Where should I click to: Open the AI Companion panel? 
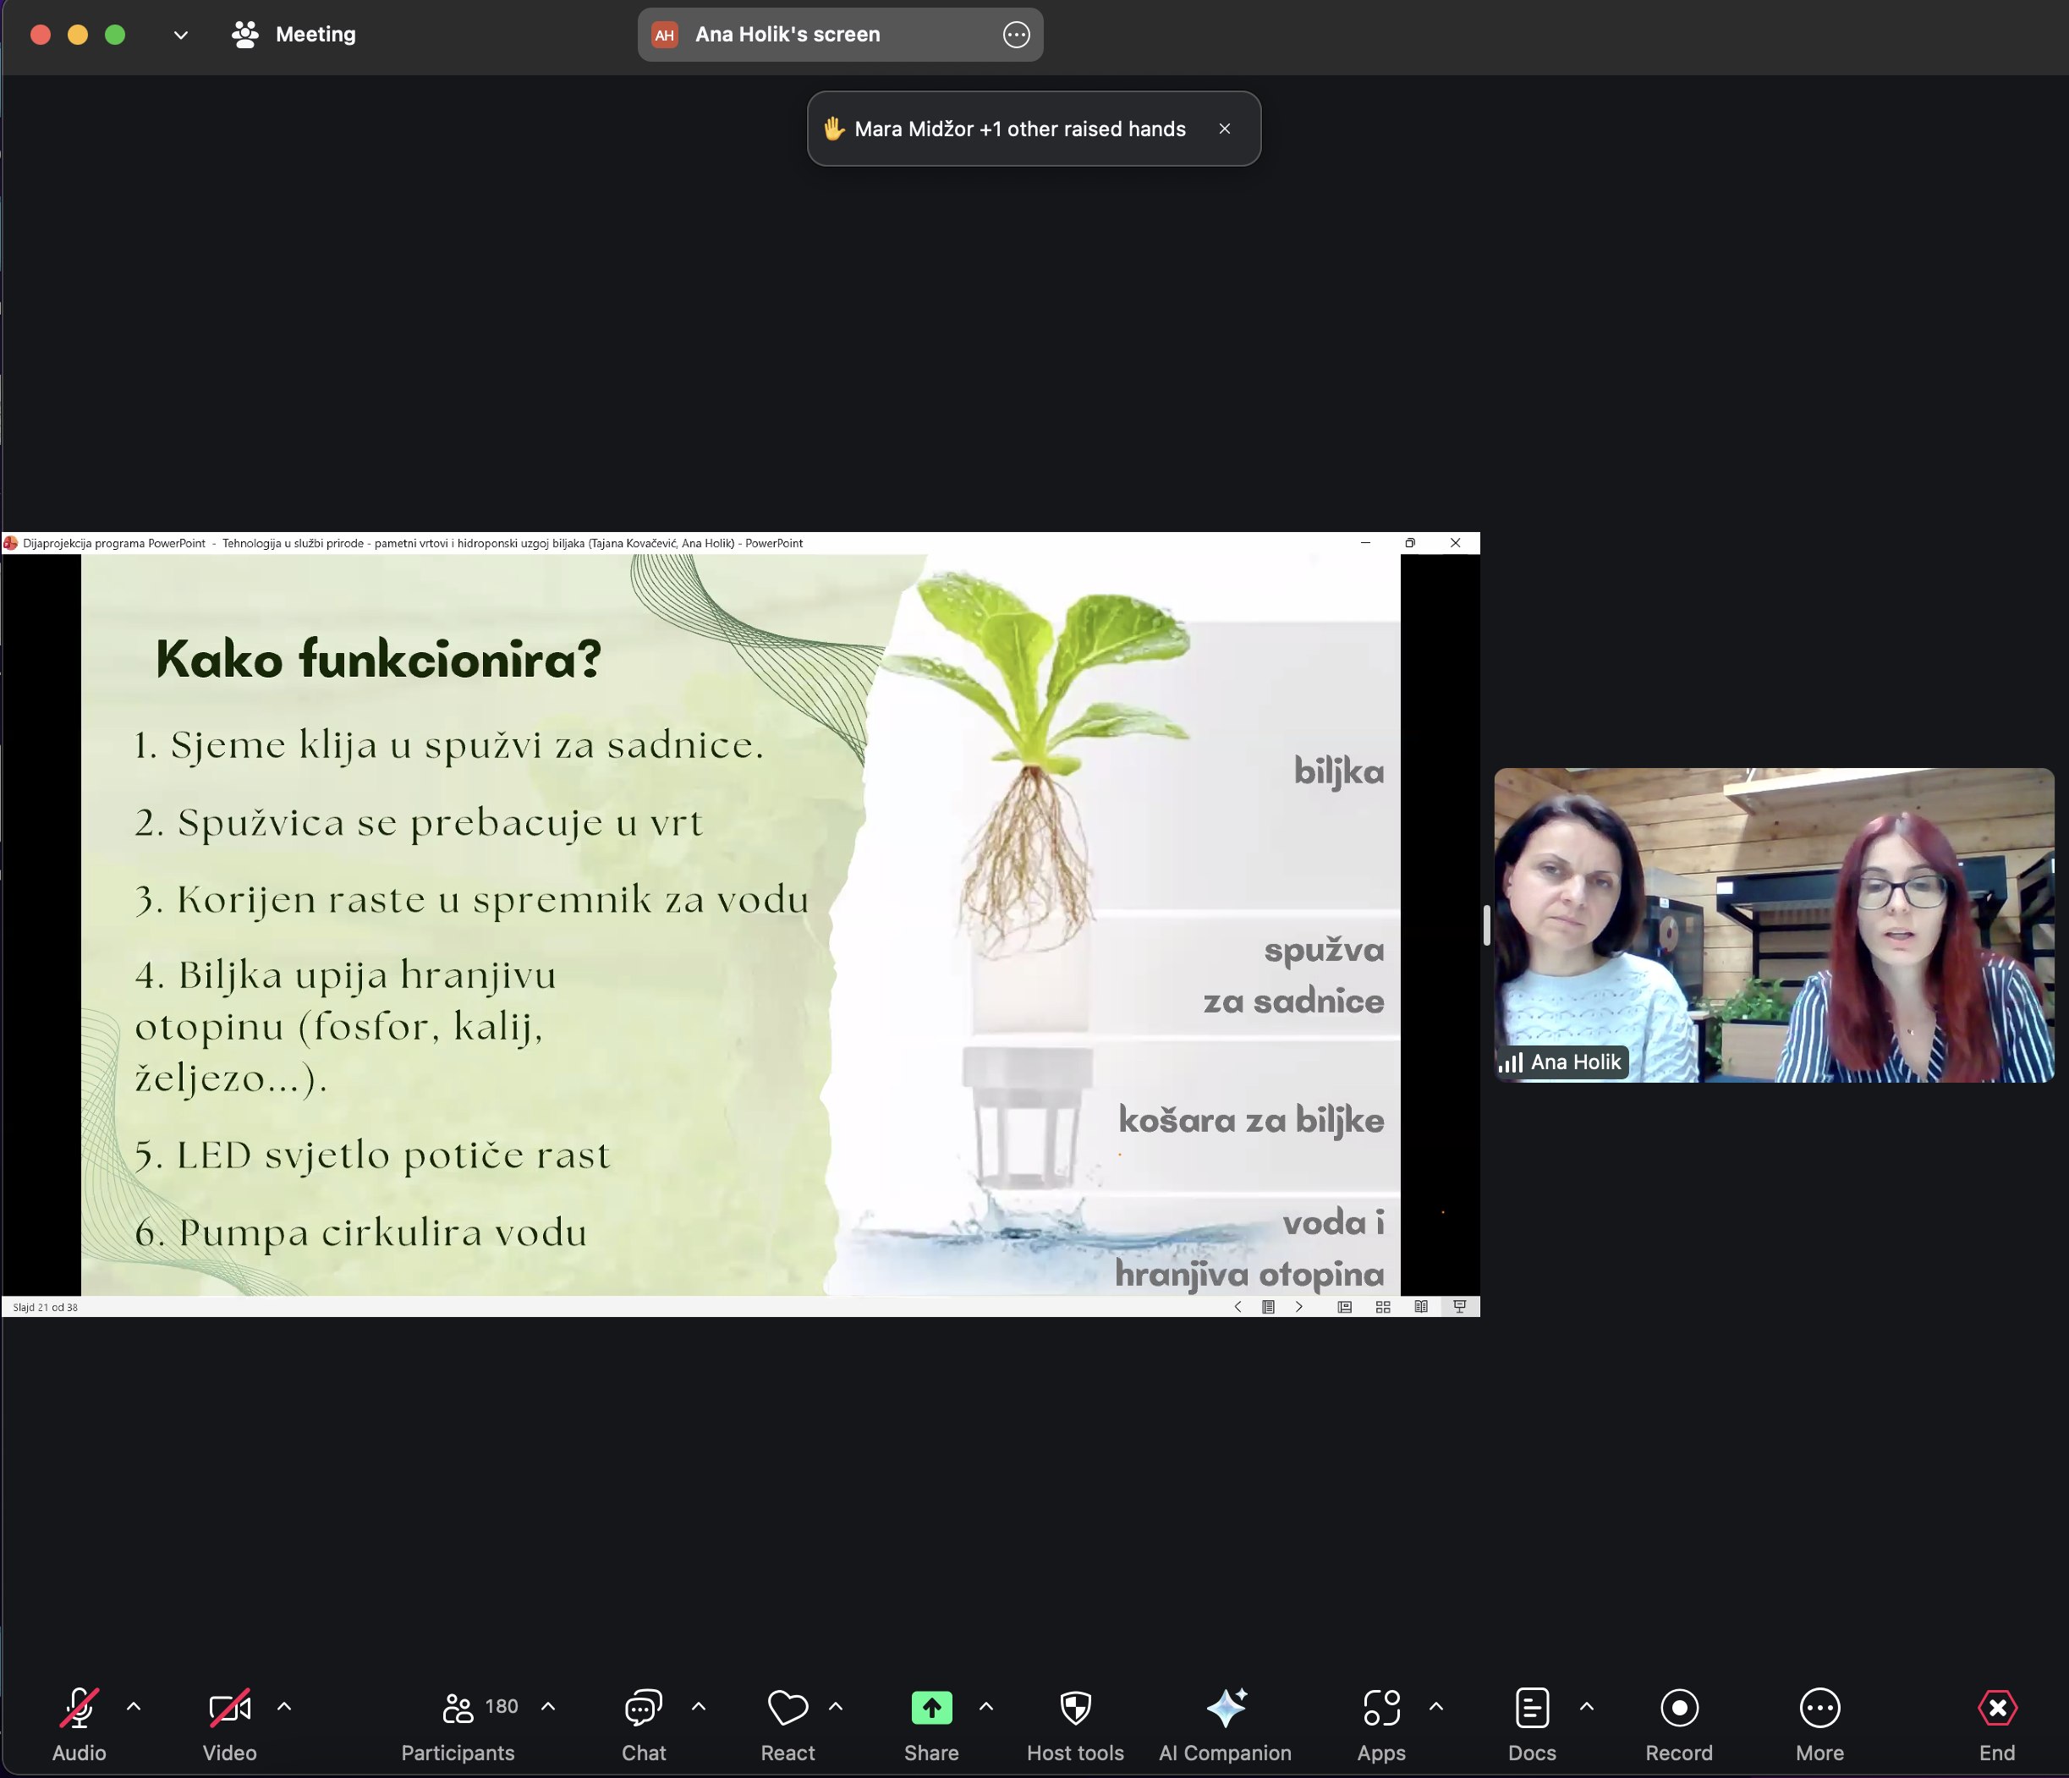[x=1224, y=1723]
